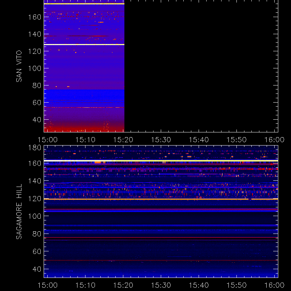Click 15:40 time label below San Vito plot

(199, 140)
